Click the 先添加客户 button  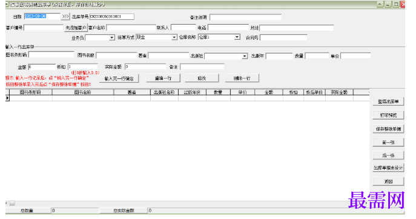coord(76,28)
